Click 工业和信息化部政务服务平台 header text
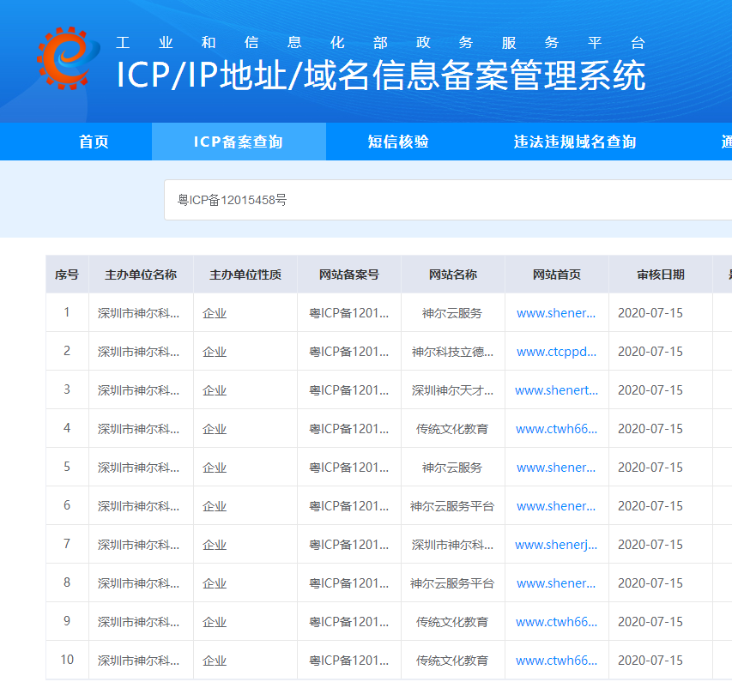 click(381, 43)
